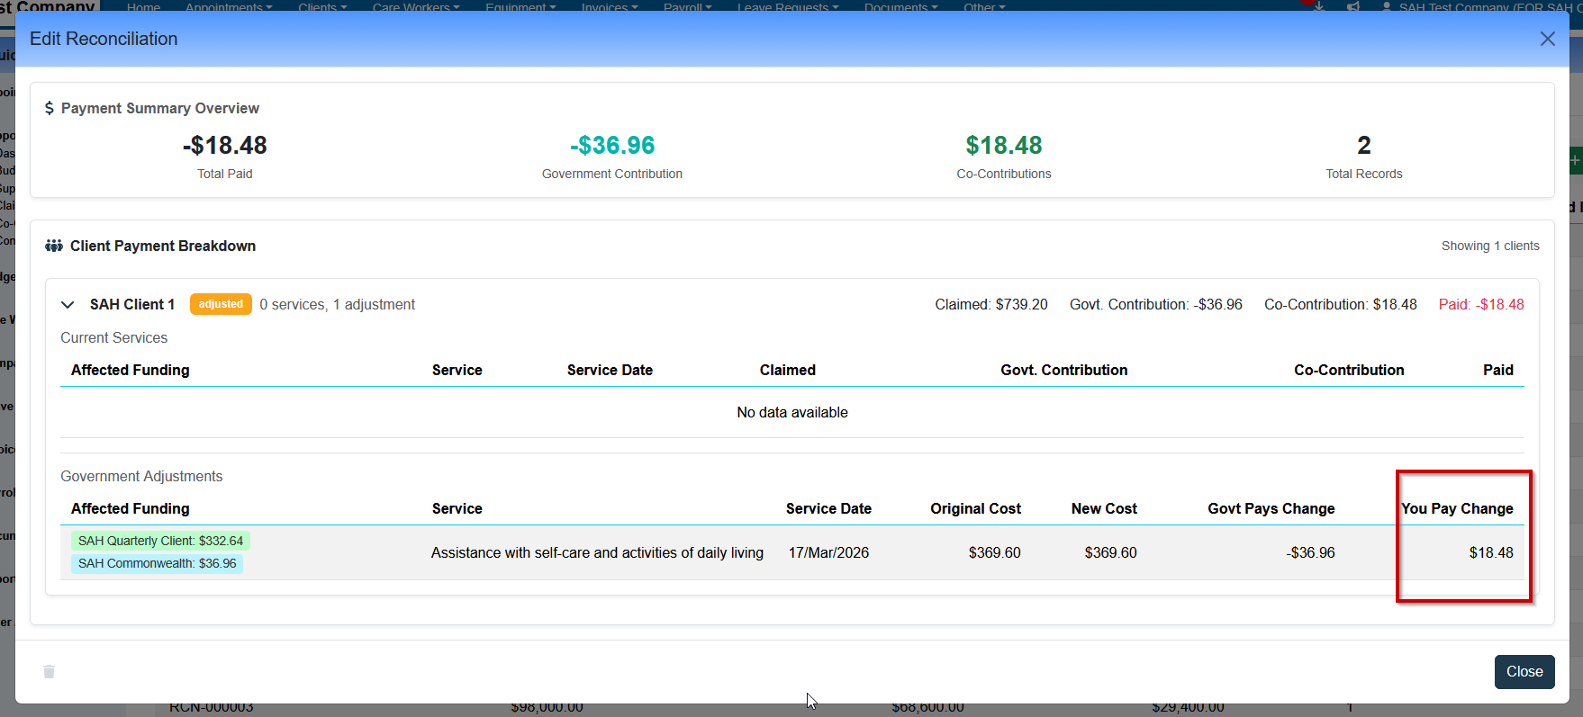Image resolution: width=1583 pixels, height=717 pixels.
Task: Click the SAH Quarterly Client: $332.64 tag
Action: [x=160, y=541]
